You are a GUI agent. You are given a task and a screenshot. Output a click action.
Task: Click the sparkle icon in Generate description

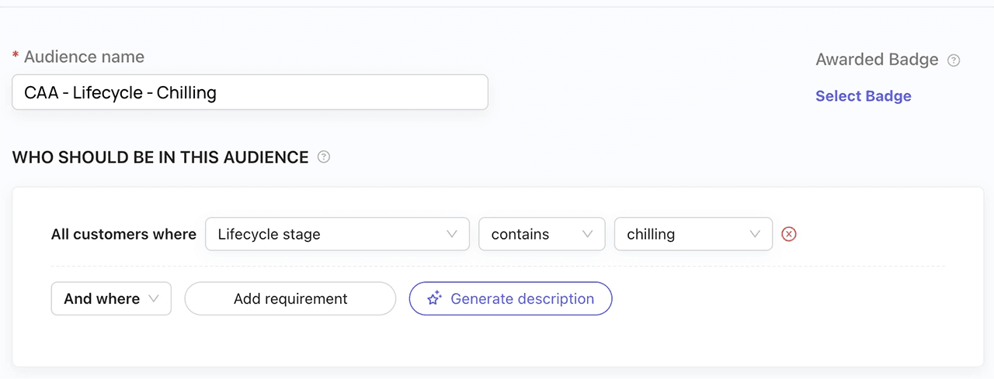tap(435, 298)
